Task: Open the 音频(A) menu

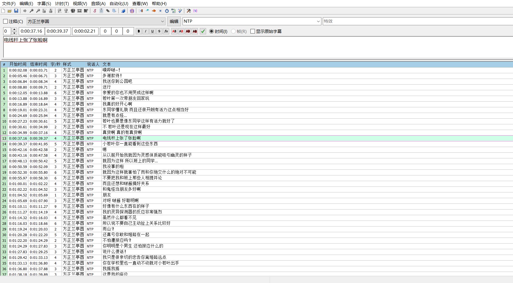Action: 98,3
